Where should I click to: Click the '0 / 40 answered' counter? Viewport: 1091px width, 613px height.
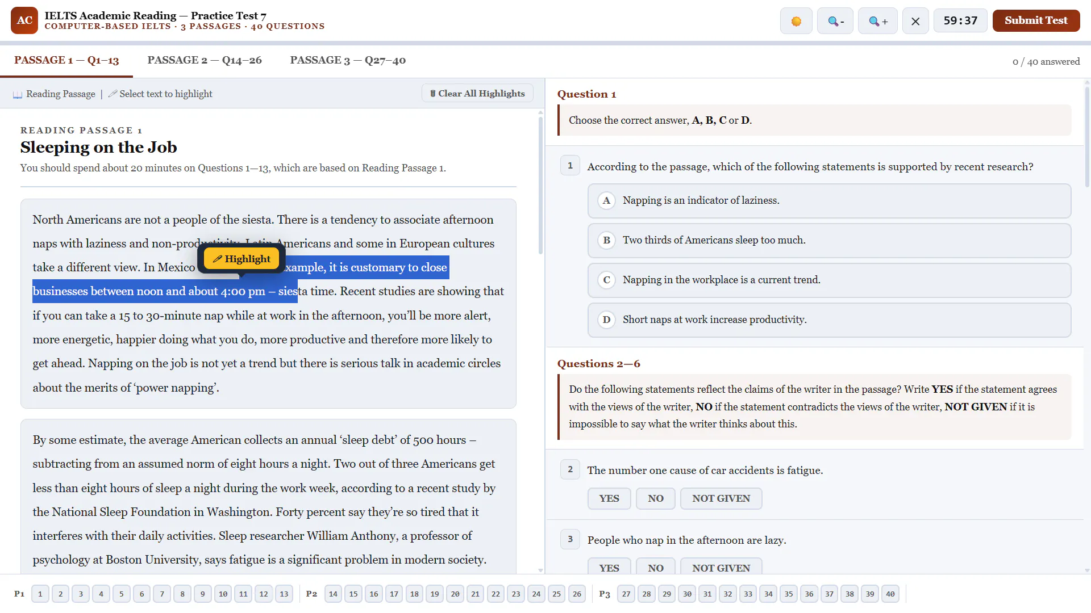[1046, 61]
